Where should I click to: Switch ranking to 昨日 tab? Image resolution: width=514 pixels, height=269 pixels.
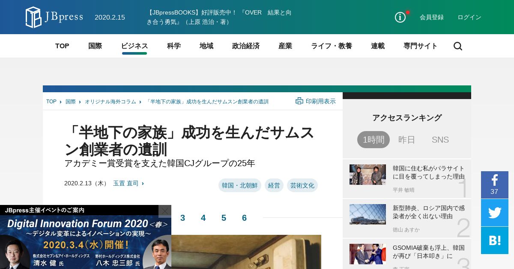pyautogui.click(x=407, y=140)
